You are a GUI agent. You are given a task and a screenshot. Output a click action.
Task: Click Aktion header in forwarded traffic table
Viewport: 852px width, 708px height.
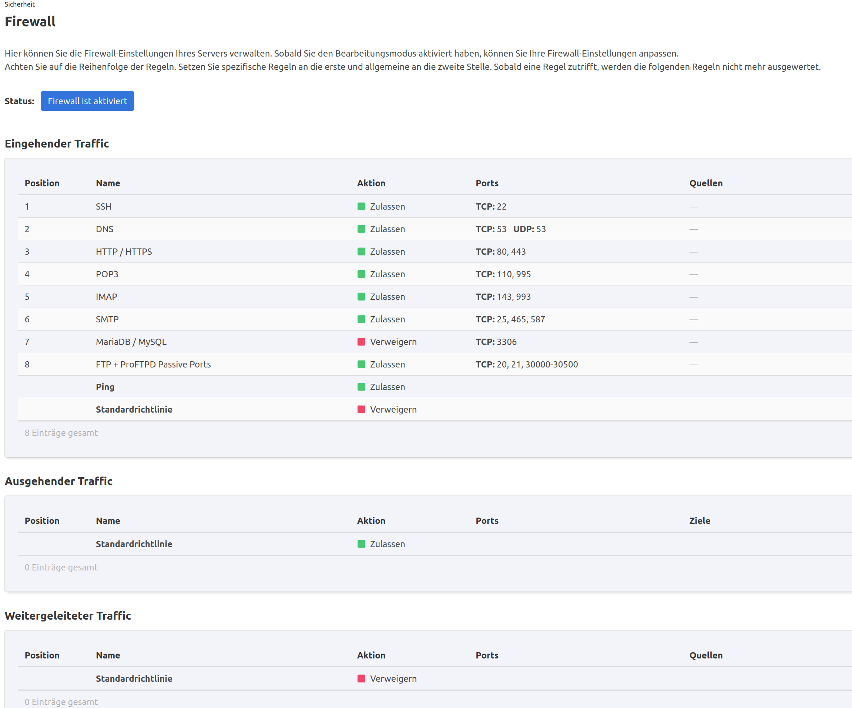pos(371,655)
